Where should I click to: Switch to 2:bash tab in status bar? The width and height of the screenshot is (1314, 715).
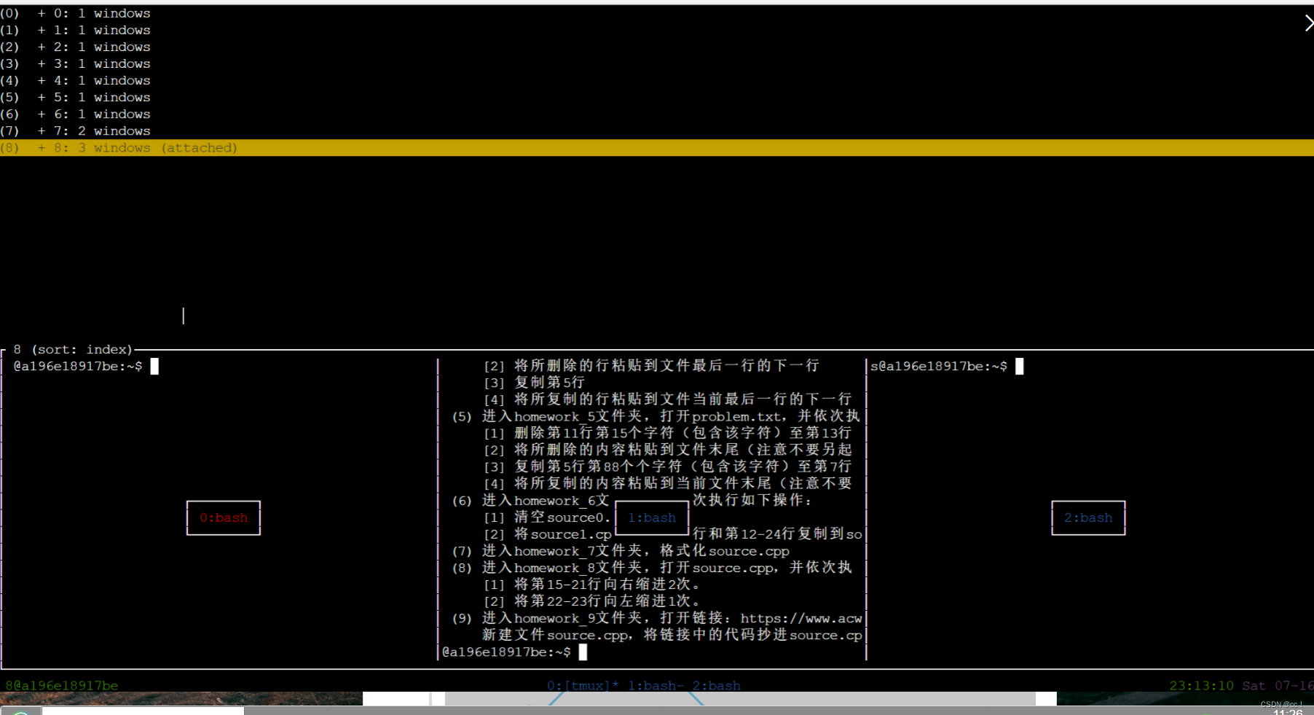(716, 686)
